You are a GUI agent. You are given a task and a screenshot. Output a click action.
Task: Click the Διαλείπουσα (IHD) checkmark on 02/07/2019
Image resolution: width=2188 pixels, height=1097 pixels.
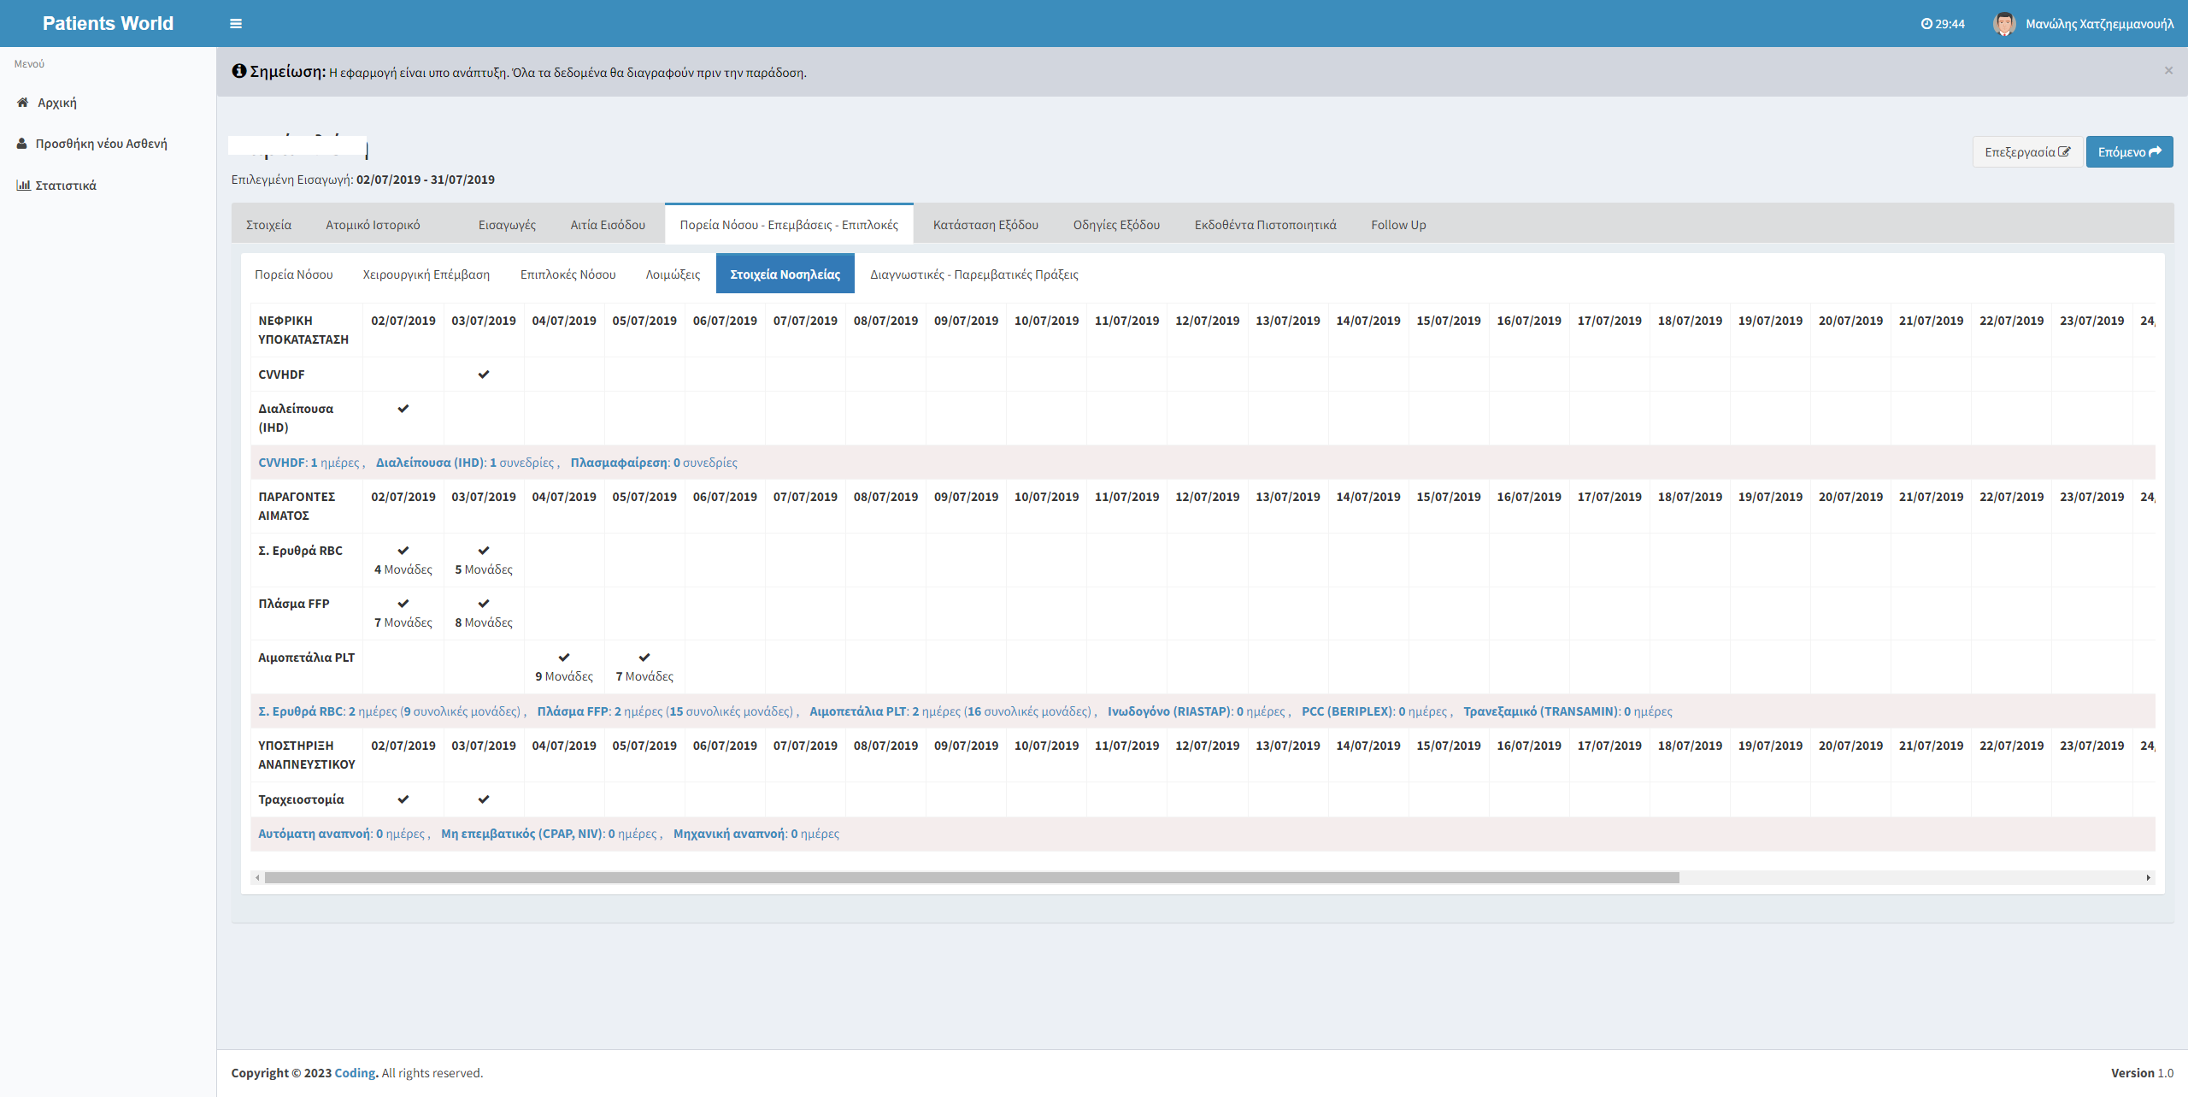point(403,409)
